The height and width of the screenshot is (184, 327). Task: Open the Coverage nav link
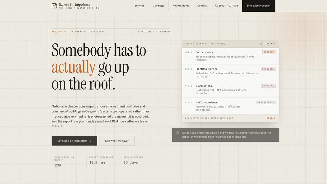158,6
